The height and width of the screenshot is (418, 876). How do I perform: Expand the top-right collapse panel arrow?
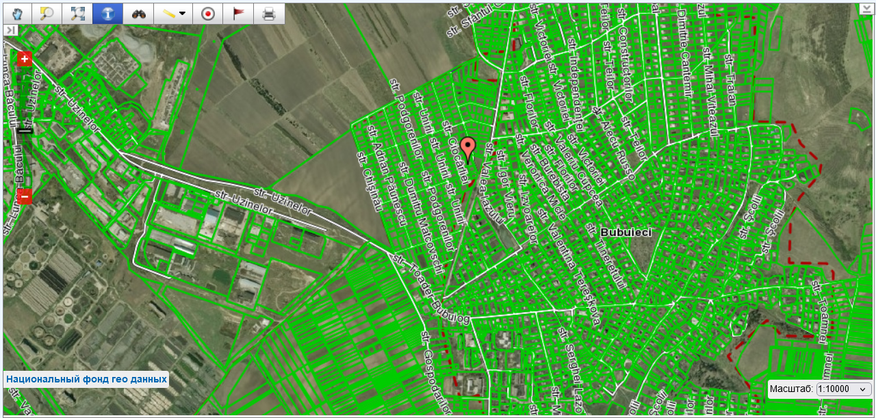(x=865, y=9)
